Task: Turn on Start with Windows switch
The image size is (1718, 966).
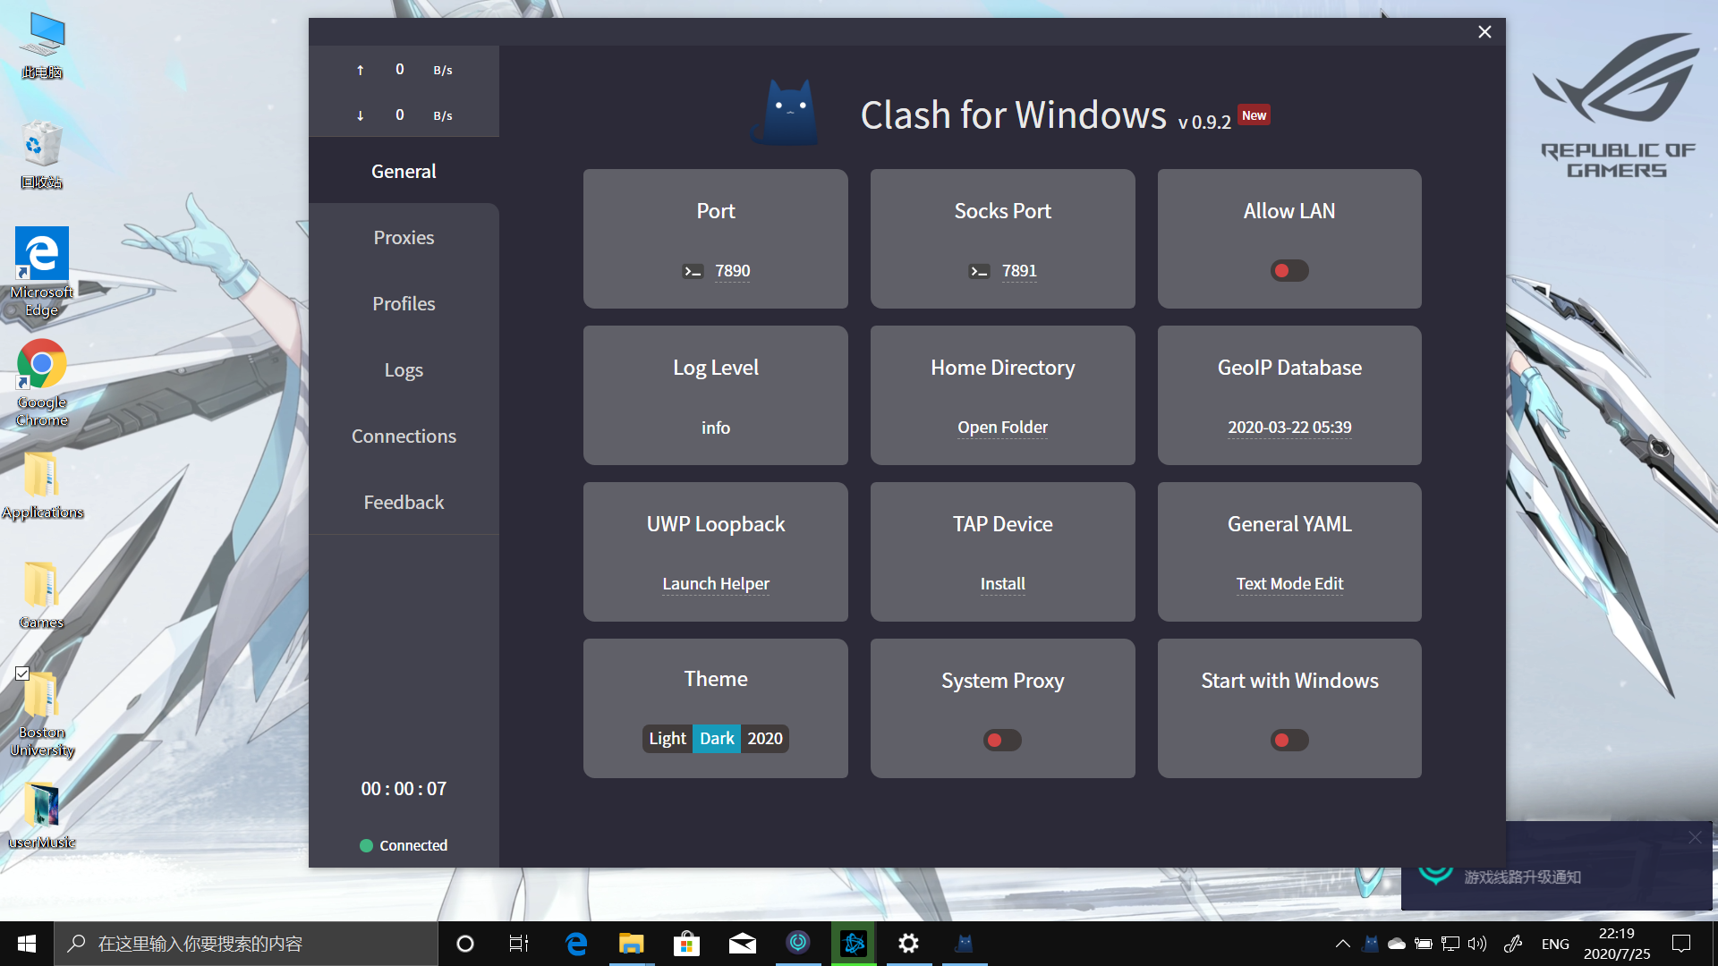Action: click(x=1289, y=740)
